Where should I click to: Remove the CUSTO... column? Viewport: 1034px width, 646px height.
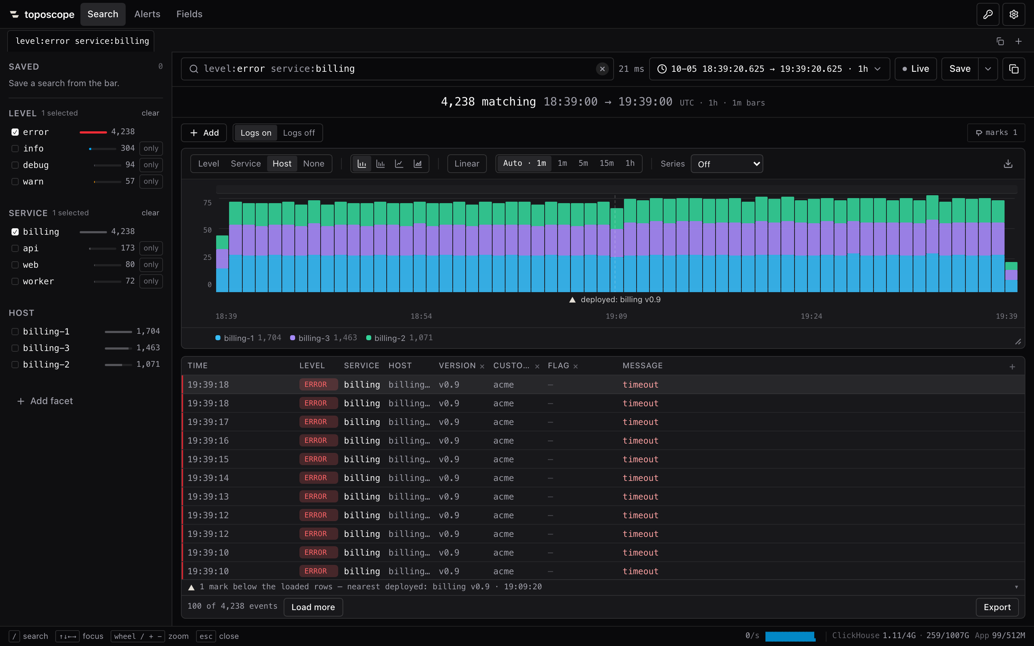click(537, 366)
